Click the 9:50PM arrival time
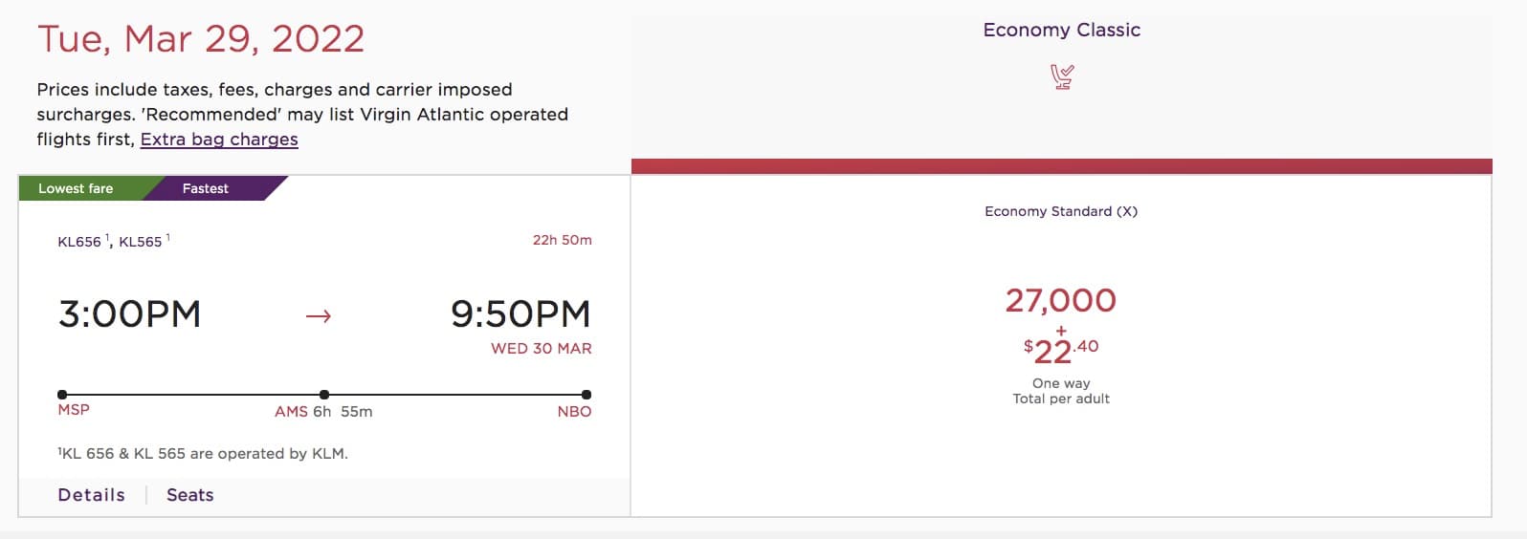Image resolution: width=1527 pixels, height=539 pixels. [521, 314]
